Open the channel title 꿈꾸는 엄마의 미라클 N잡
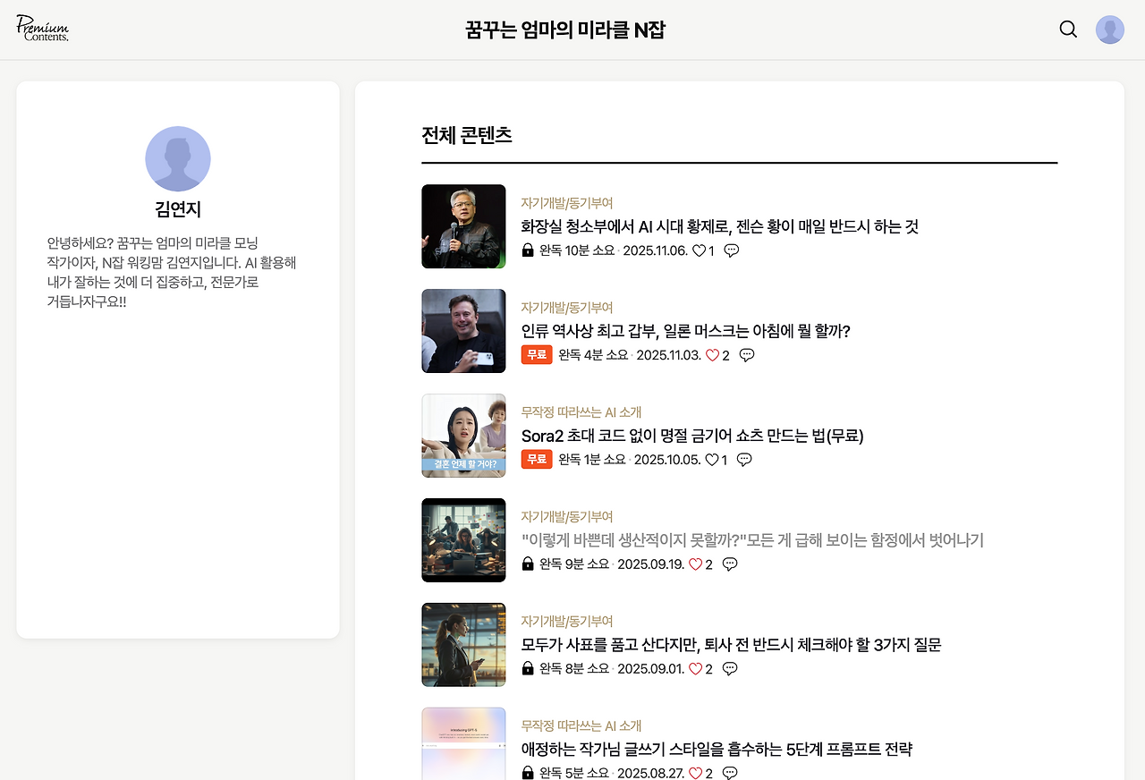Image resolution: width=1145 pixels, height=780 pixels. [565, 30]
